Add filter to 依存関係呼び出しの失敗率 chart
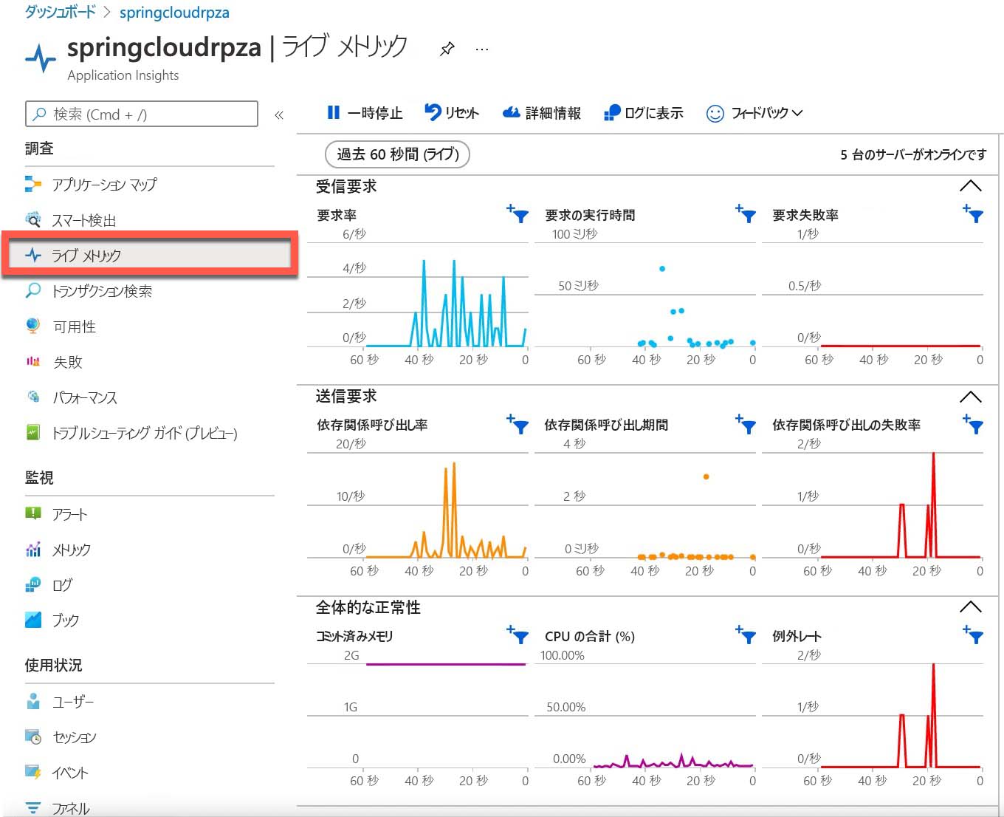Screen dimensions: 1004x817 click(x=973, y=424)
